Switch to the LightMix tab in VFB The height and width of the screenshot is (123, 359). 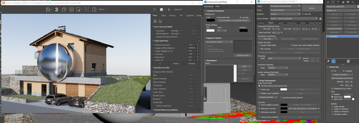pyautogui.click(x=190, y=15)
